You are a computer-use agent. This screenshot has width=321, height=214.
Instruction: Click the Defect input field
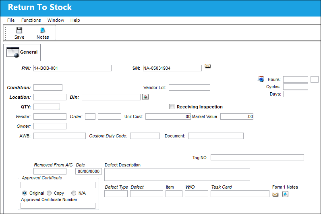coord(147,194)
